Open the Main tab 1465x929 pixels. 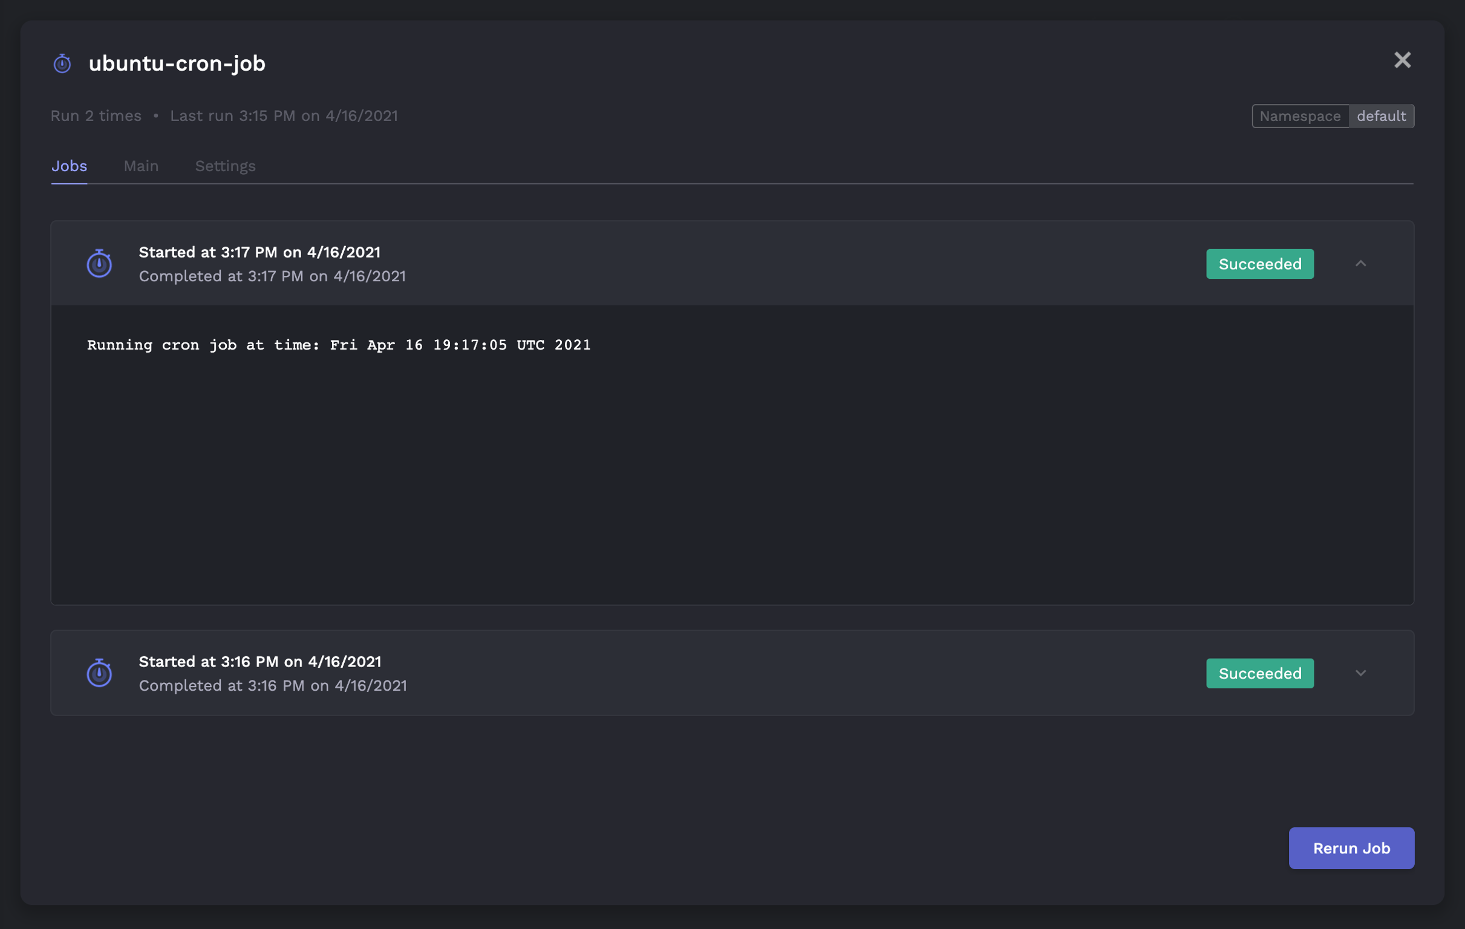[141, 166]
